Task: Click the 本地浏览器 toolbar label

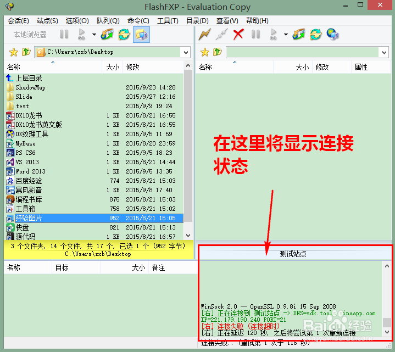Action: click(30, 35)
